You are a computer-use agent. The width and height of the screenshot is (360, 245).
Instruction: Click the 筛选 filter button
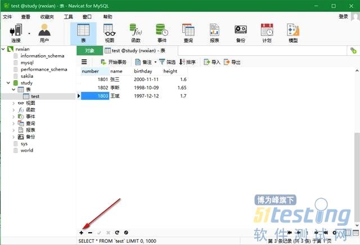point(168,62)
